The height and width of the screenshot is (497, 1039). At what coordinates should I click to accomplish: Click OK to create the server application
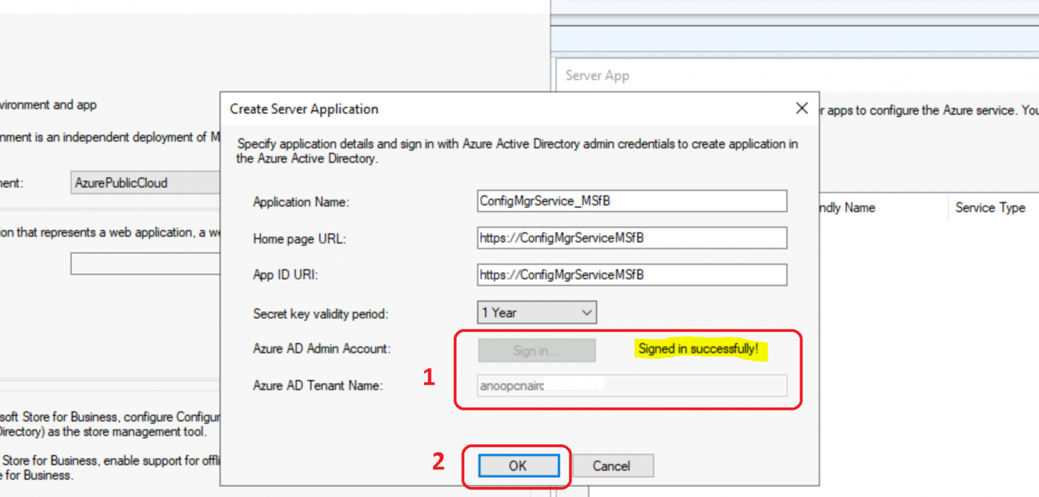coord(517,465)
